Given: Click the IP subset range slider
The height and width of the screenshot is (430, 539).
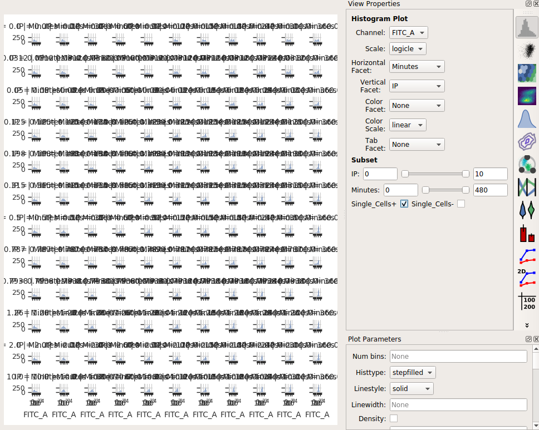Looking at the screenshot, I should pos(435,174).
